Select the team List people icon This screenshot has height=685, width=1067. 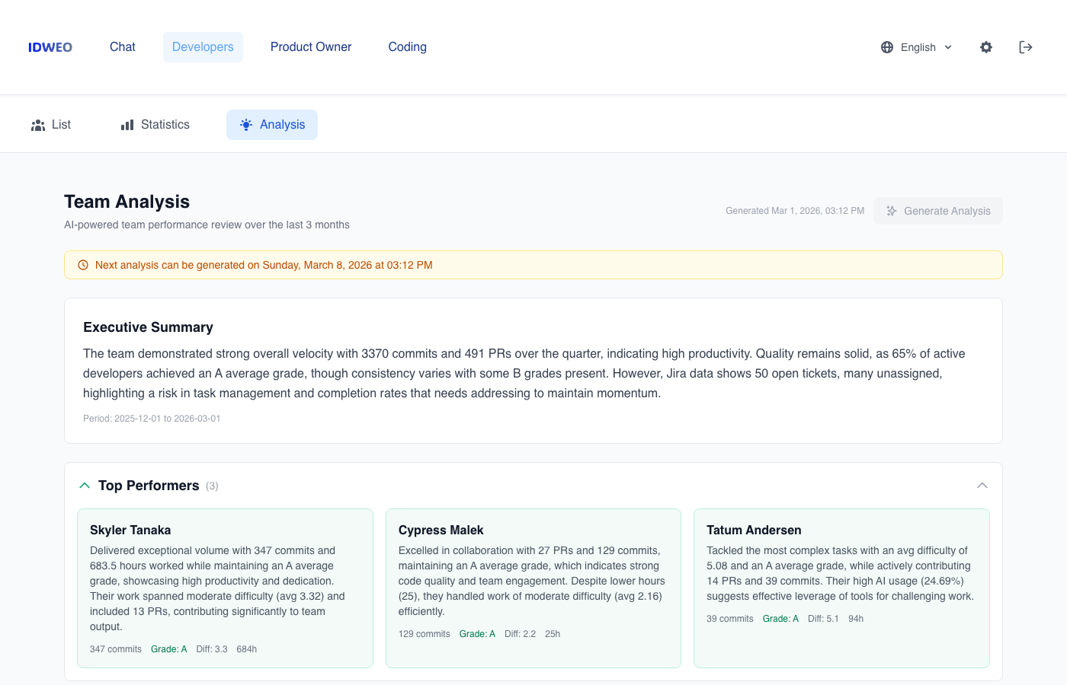pos(38,124)
